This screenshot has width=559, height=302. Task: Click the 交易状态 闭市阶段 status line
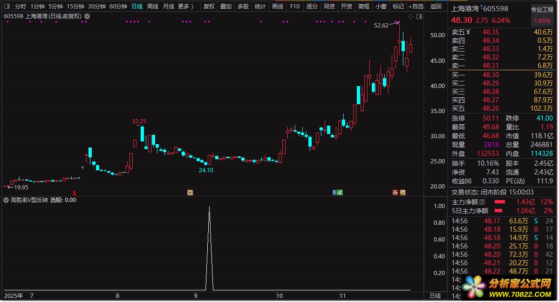tap(492, 192)
